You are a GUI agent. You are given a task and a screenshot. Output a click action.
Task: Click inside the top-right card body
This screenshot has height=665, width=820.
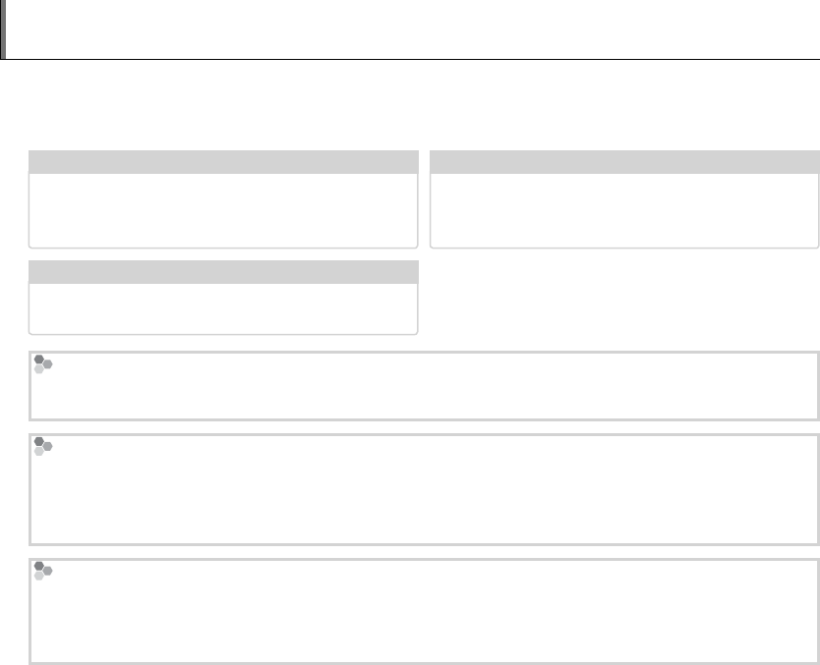(x=624, y=210)
